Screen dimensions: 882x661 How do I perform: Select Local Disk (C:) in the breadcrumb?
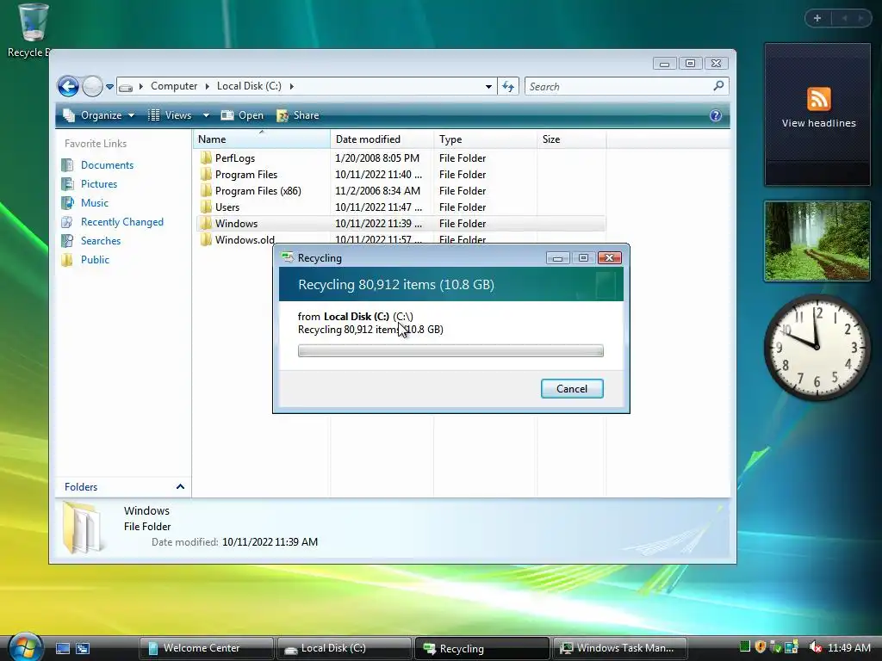(249, 86)
